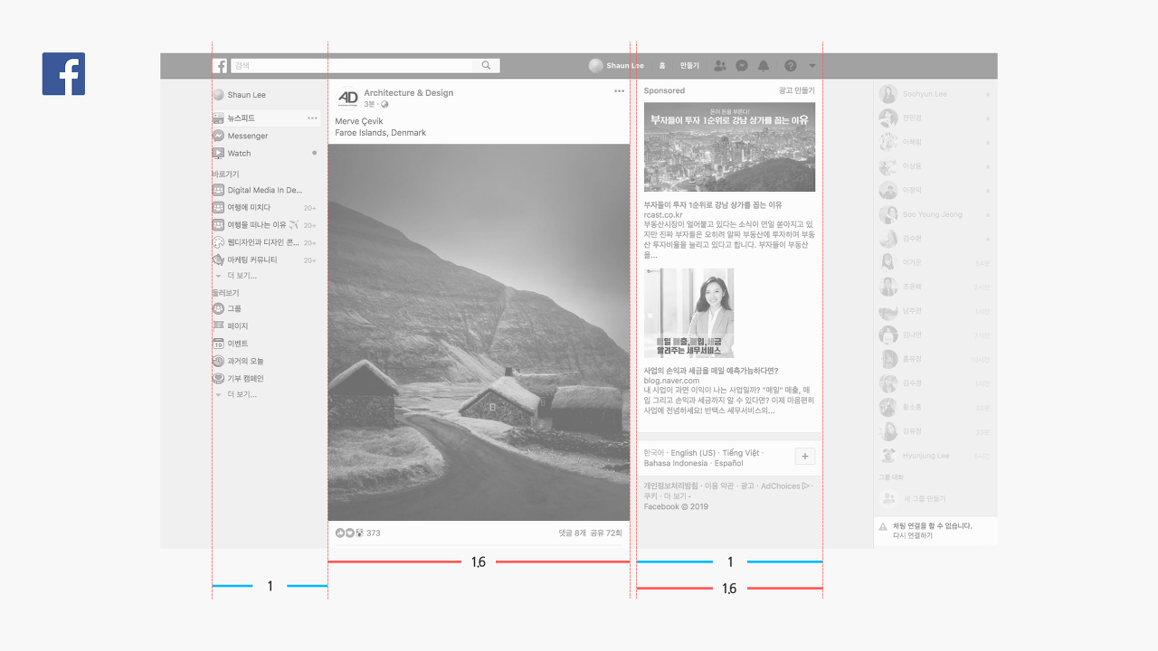The height and width of the screenshot is (651, 1158).
Task: Open the Messenger icon in top bar
Action: click(x=742, y=66)
